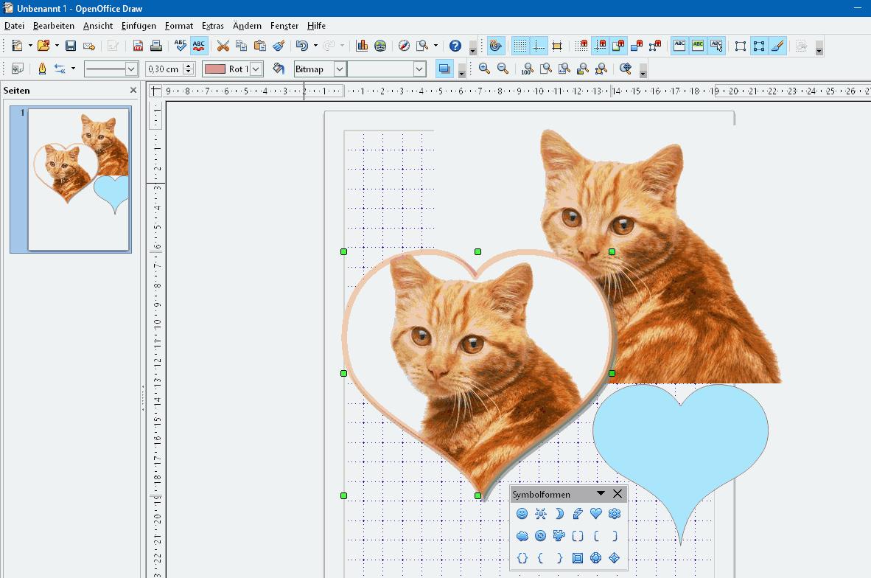Screen dimensions: 871x578
Task: Open the Format menu
Action: pos(179,26)
